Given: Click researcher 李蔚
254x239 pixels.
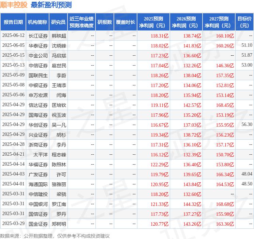Looking at the screenshot, I should pos(61,75).
